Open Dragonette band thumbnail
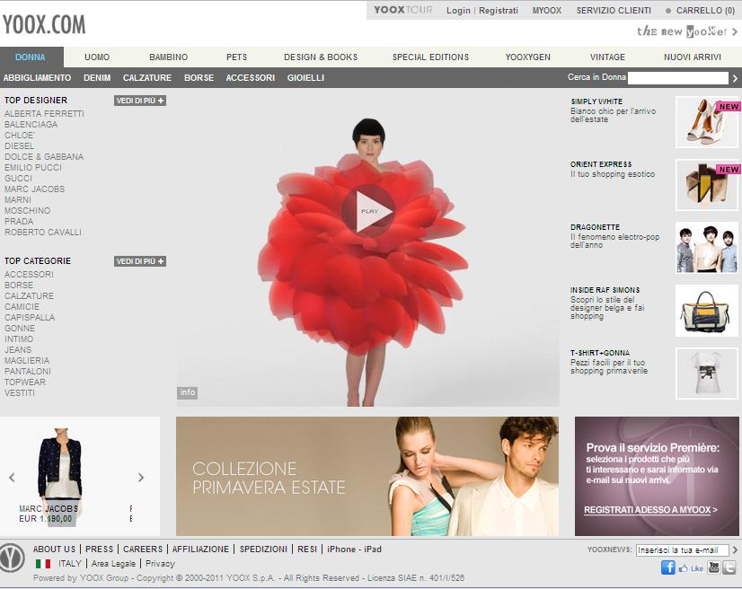Screen dimensions: 742x589 (706, 248)
